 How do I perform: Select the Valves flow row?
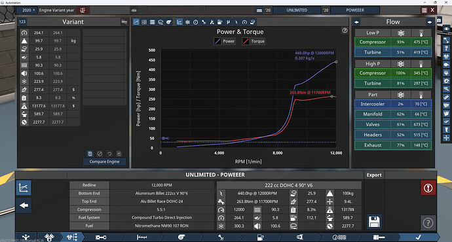pyautogui.click(x=393, y=124)
